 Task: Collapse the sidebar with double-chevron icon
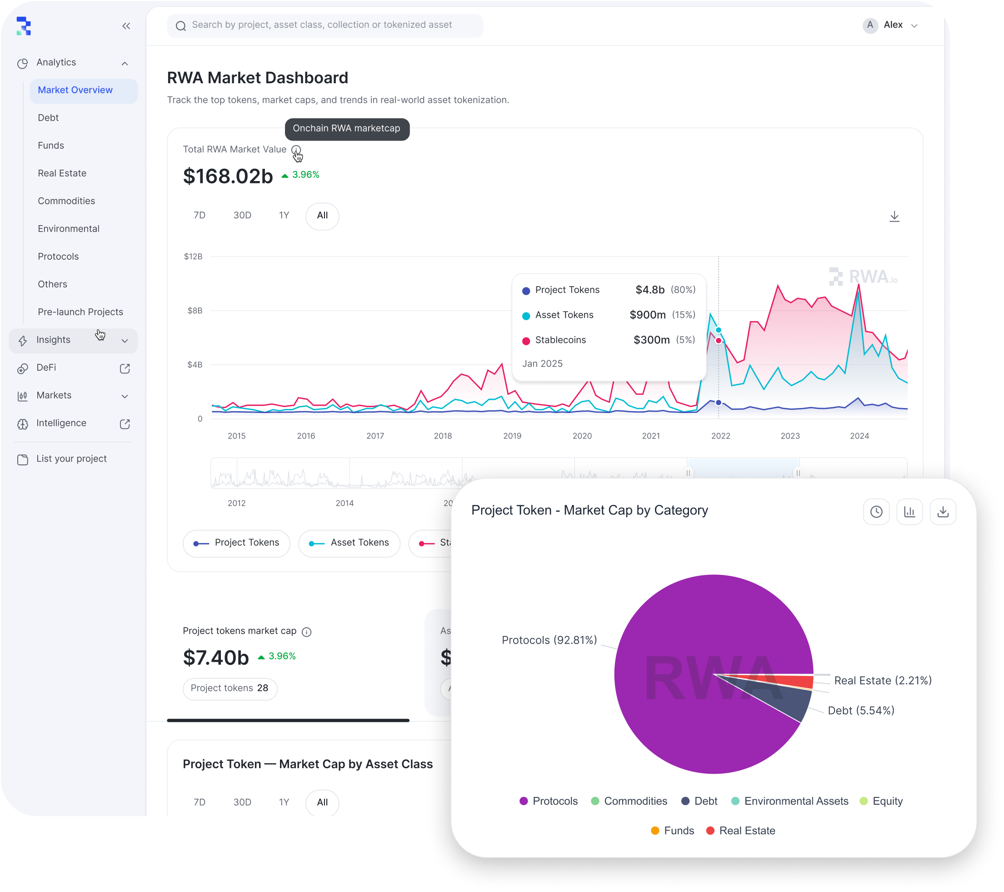[x=126, y=26]
